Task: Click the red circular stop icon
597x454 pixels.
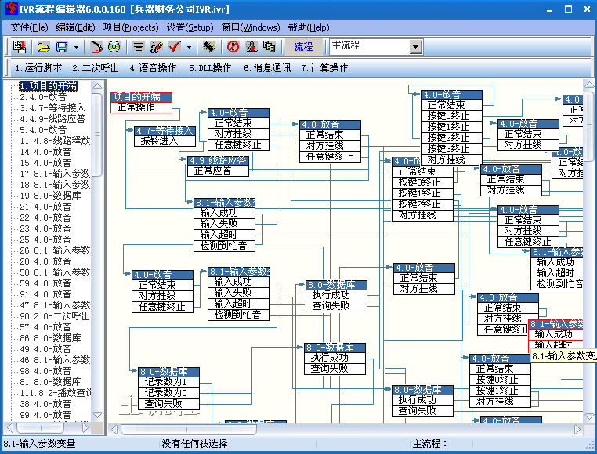Action: click(x=233, y=47)
